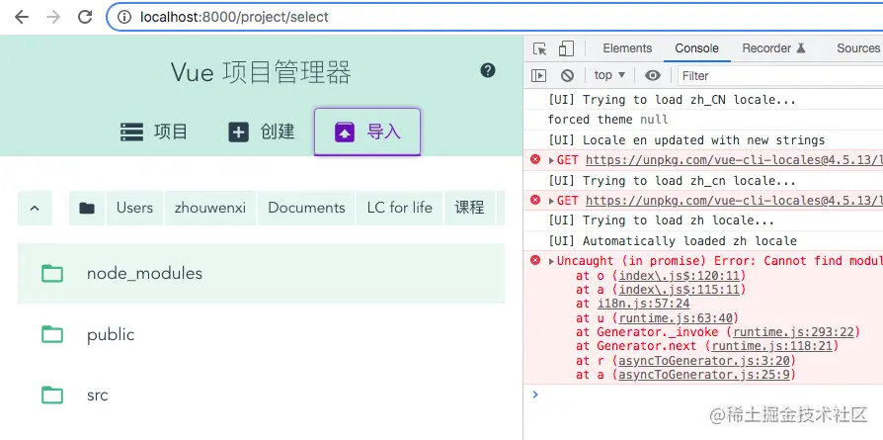Click the folder icon beside public

(52, 334)
